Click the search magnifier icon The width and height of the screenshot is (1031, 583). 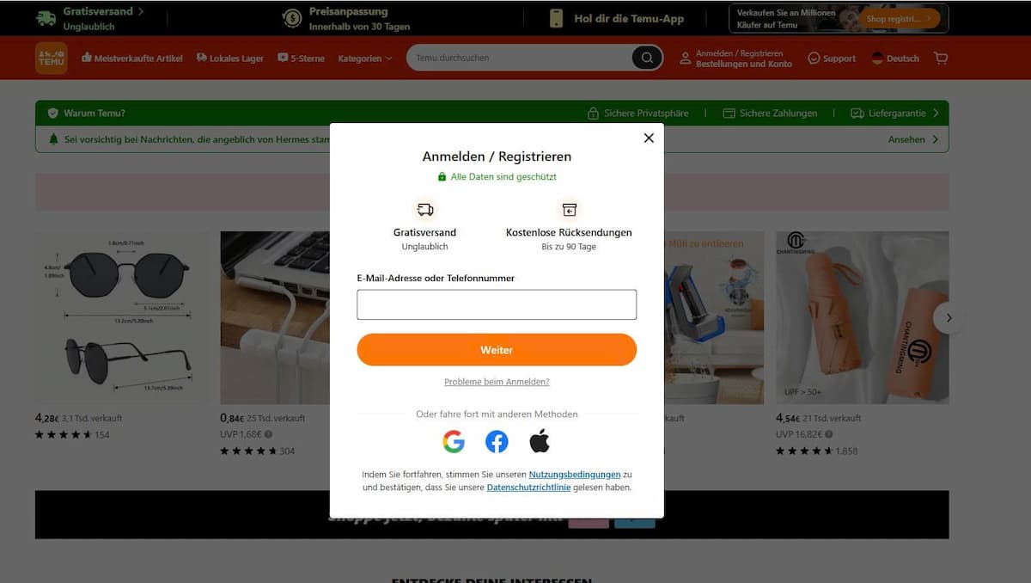point(647,58)
